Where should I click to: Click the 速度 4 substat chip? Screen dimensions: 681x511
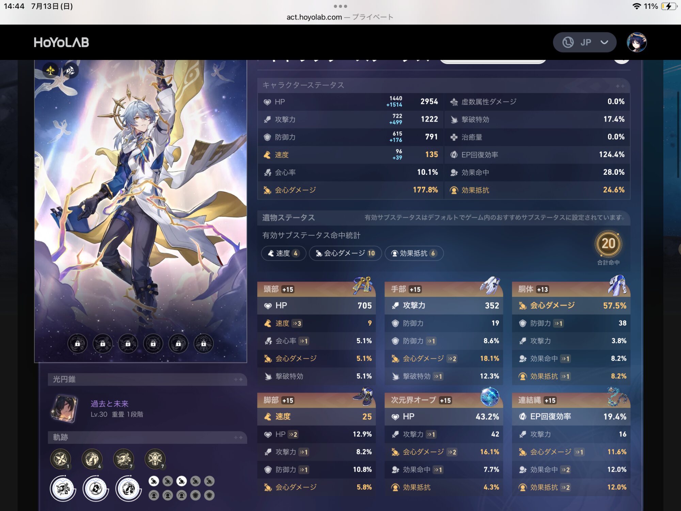click(x=283, y=253)
